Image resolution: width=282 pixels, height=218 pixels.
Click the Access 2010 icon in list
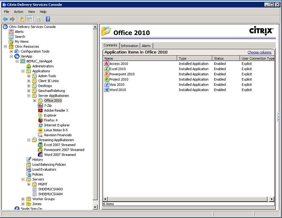pyautogui.click(x=107, y=64)
